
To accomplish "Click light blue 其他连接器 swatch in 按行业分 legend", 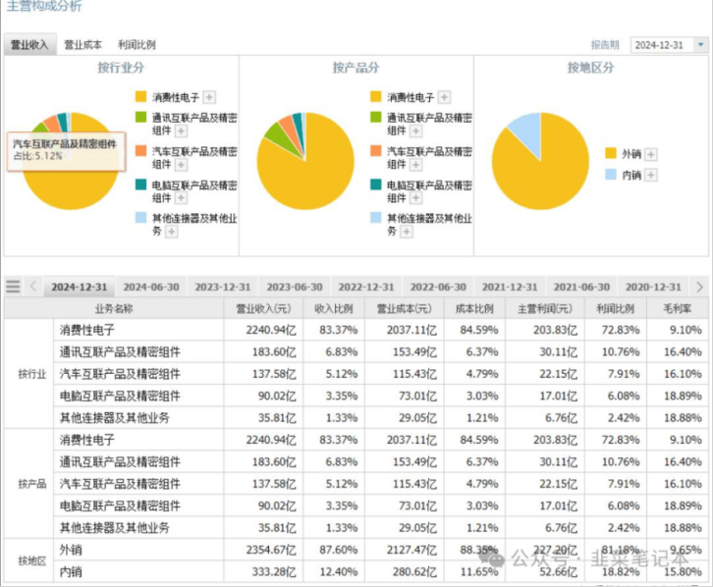I will pyautogui.click(x=141, y=218).
